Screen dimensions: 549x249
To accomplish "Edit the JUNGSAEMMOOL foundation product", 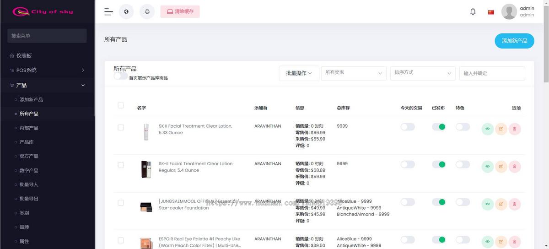I will click(x=501, y=204).
